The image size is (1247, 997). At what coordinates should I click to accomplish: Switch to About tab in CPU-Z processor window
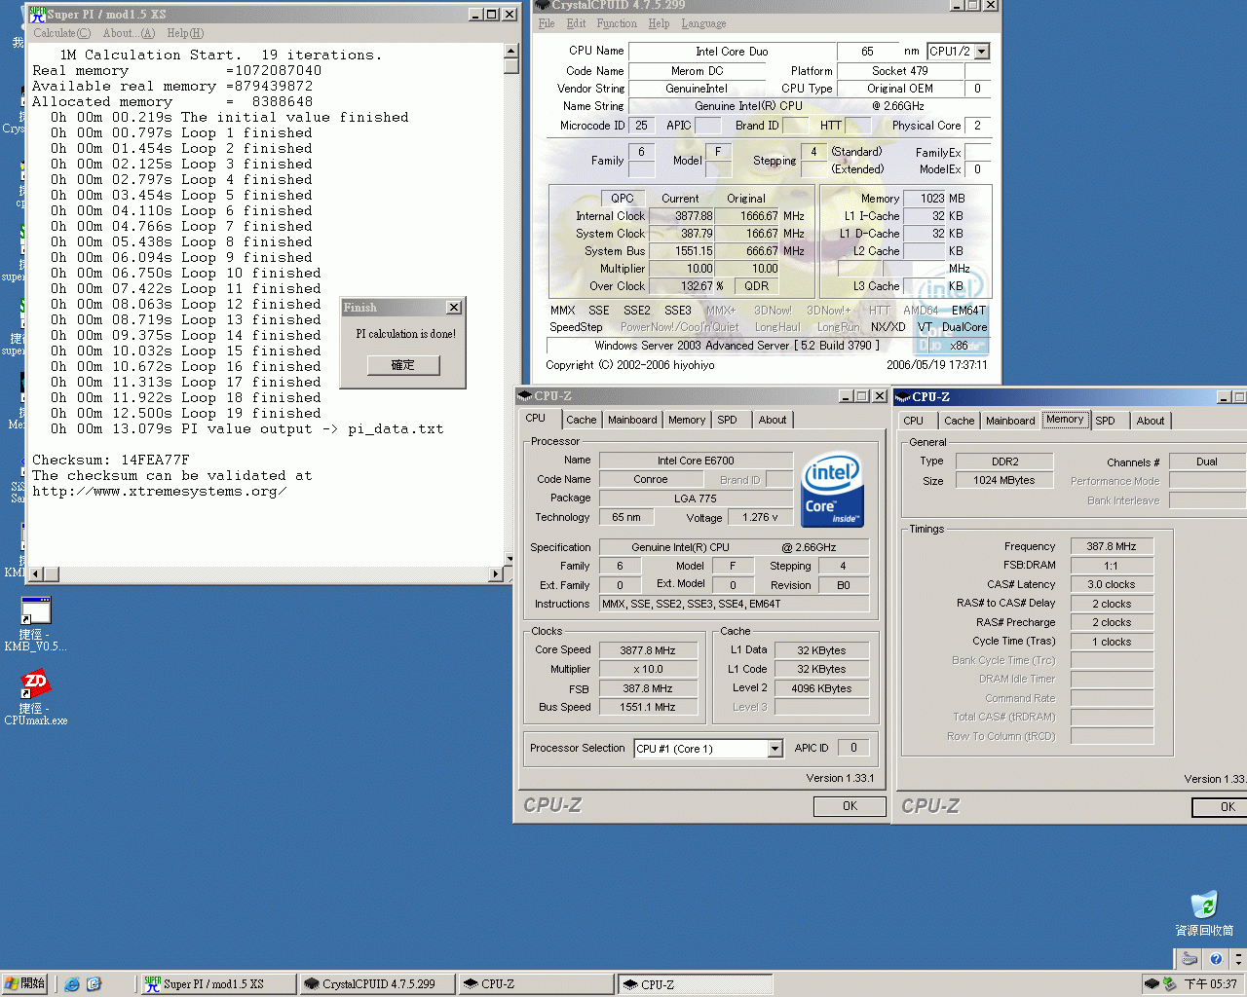773,420
